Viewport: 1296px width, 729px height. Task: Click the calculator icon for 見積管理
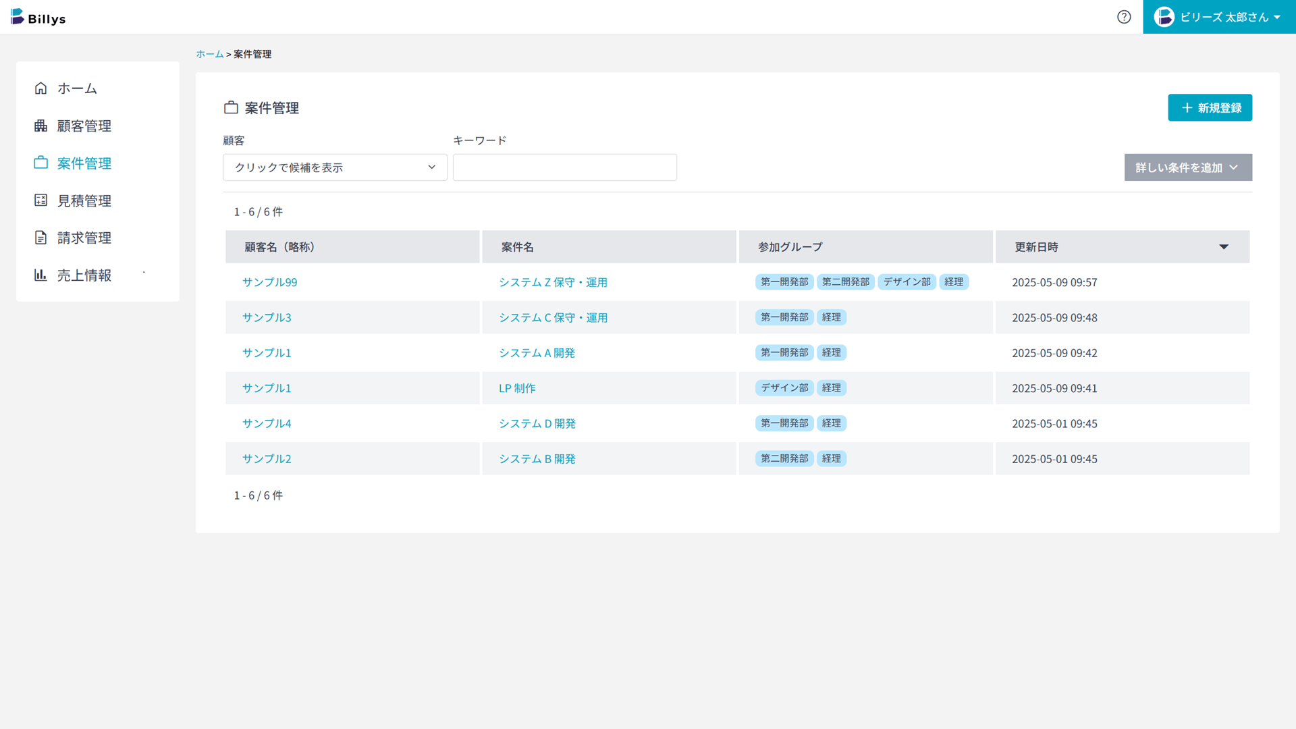click(x=40, y=200)
